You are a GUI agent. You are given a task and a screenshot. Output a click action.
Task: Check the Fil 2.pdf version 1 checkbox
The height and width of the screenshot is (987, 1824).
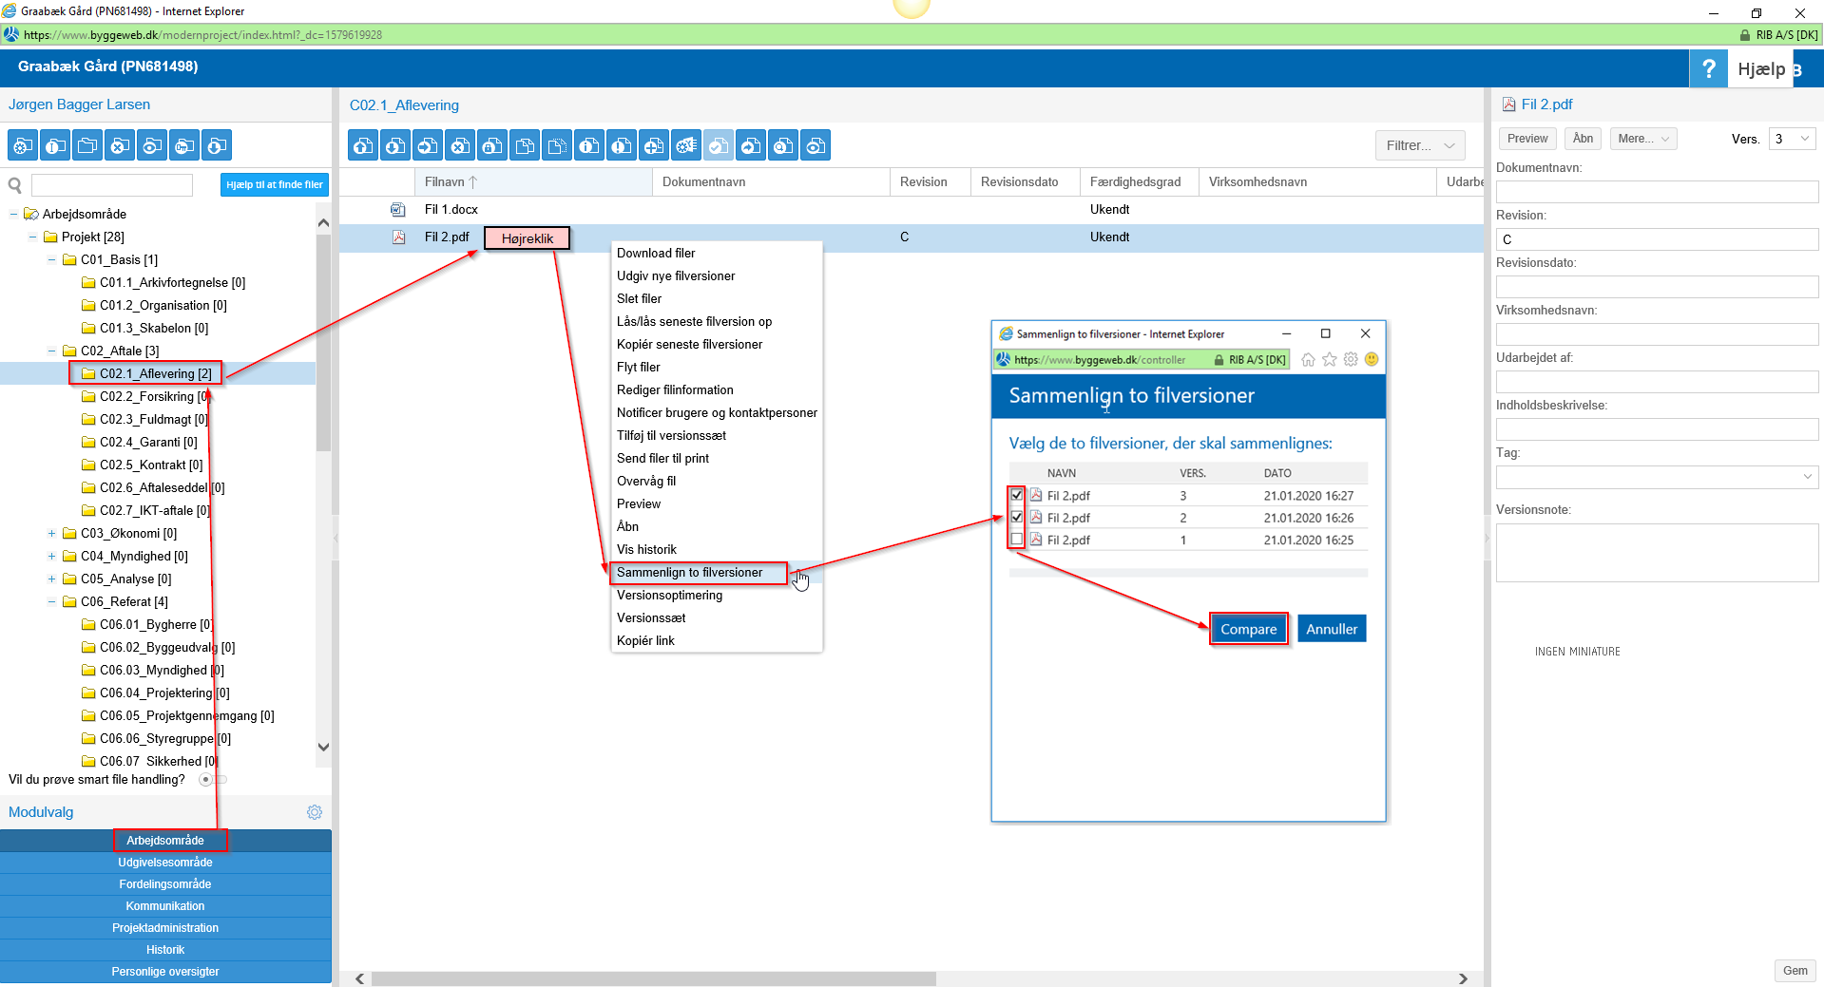click(1017, 540)
